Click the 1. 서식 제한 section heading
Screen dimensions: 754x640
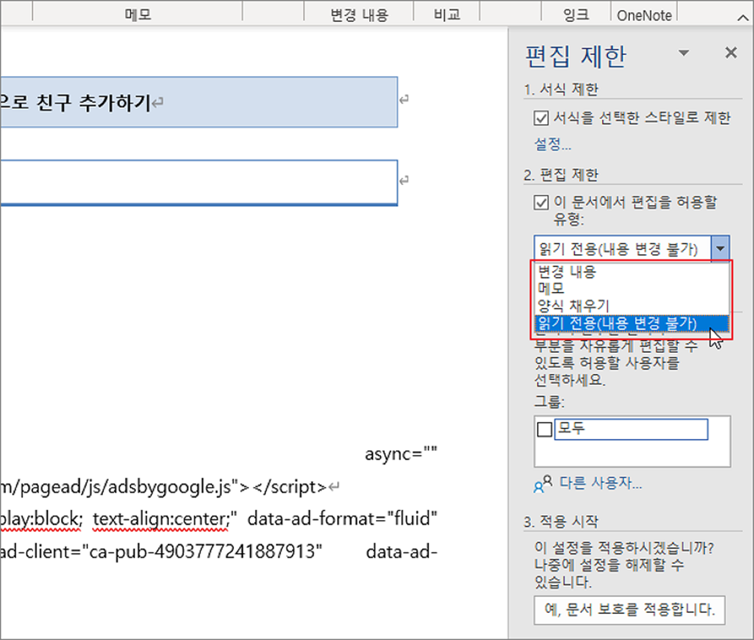(x=561, y=89)
